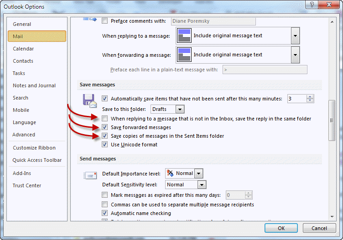This screenshot has width=343, height=240.
Task: Click the auto-save minutes input field
Action: tap(297, 99)
